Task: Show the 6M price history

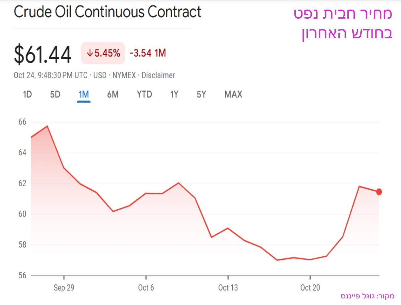Action: point(113,94)
